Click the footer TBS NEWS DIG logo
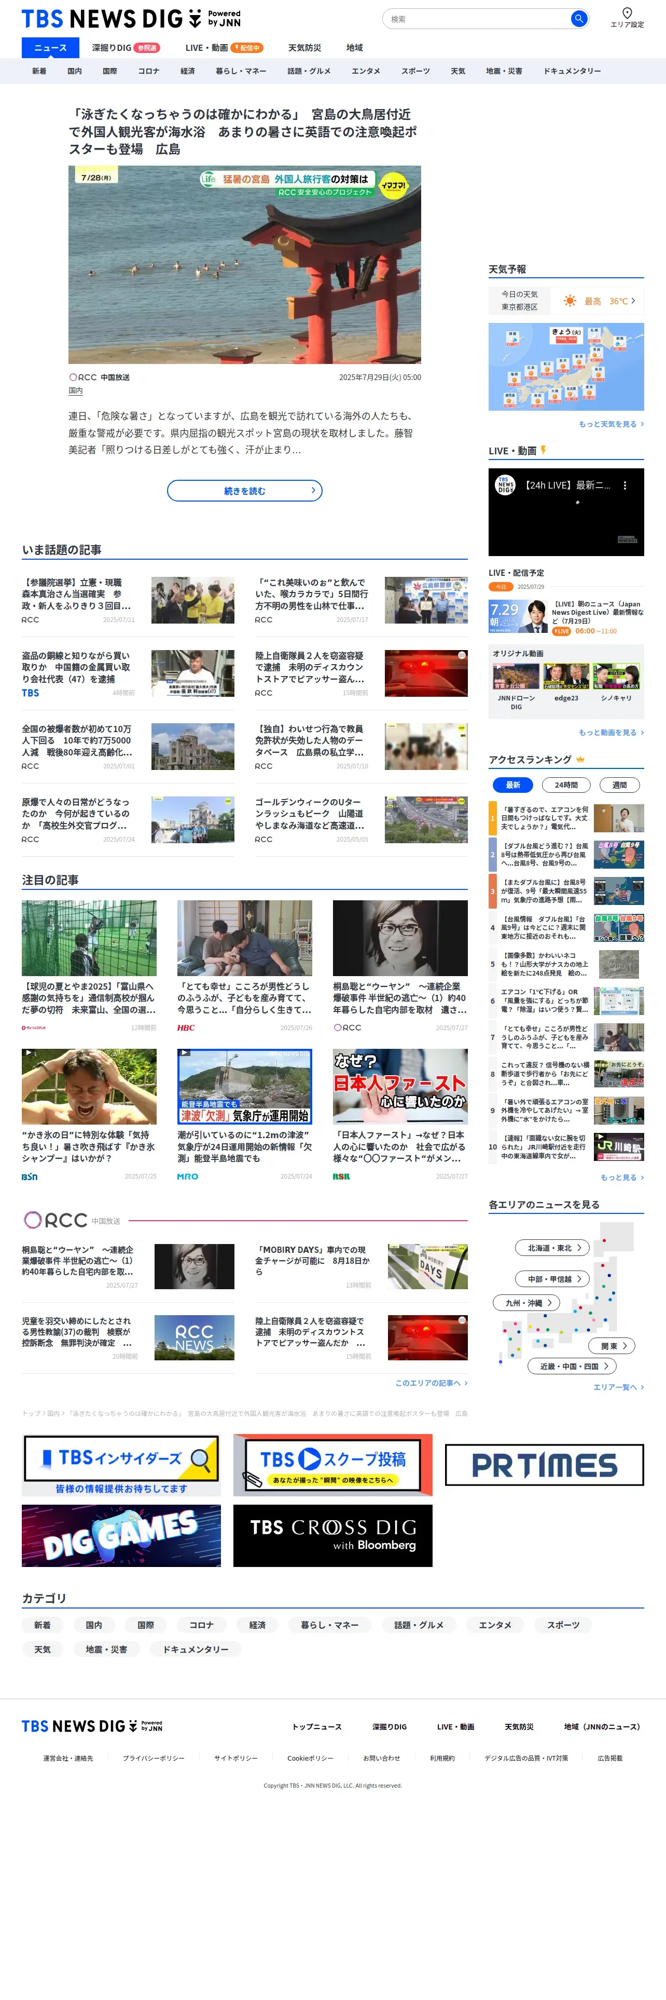Image resolution: width=666 pixels, height=2000 pixels. 92,1725
